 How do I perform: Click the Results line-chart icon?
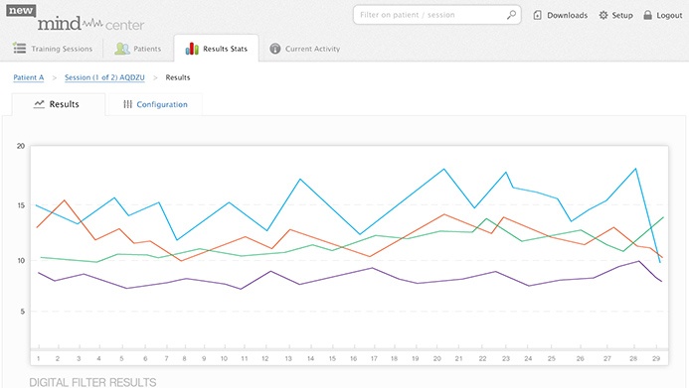39,104
